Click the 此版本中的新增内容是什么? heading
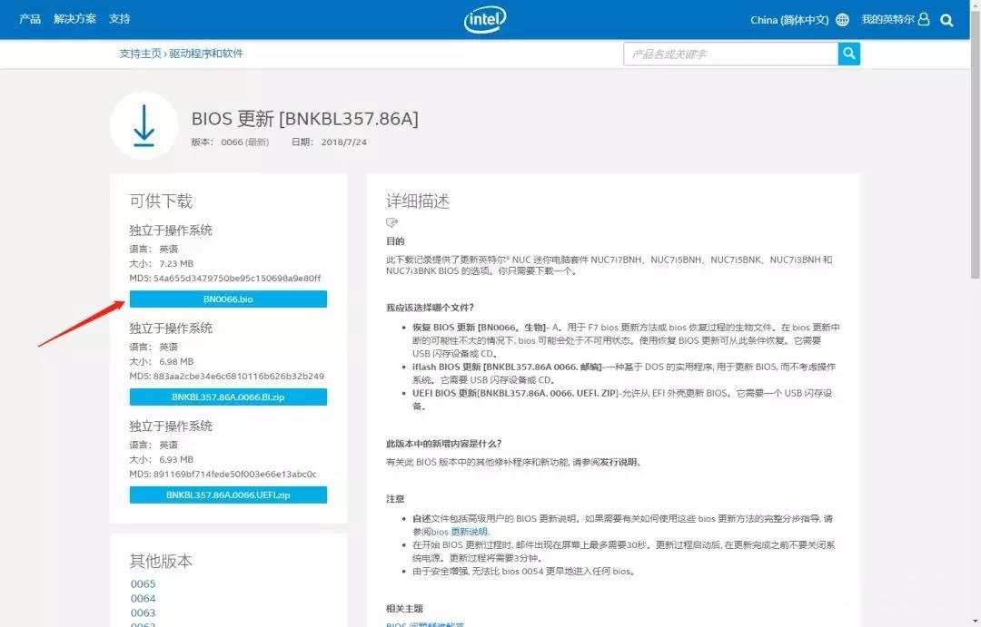Screen dimensions: 981x627 443,444
